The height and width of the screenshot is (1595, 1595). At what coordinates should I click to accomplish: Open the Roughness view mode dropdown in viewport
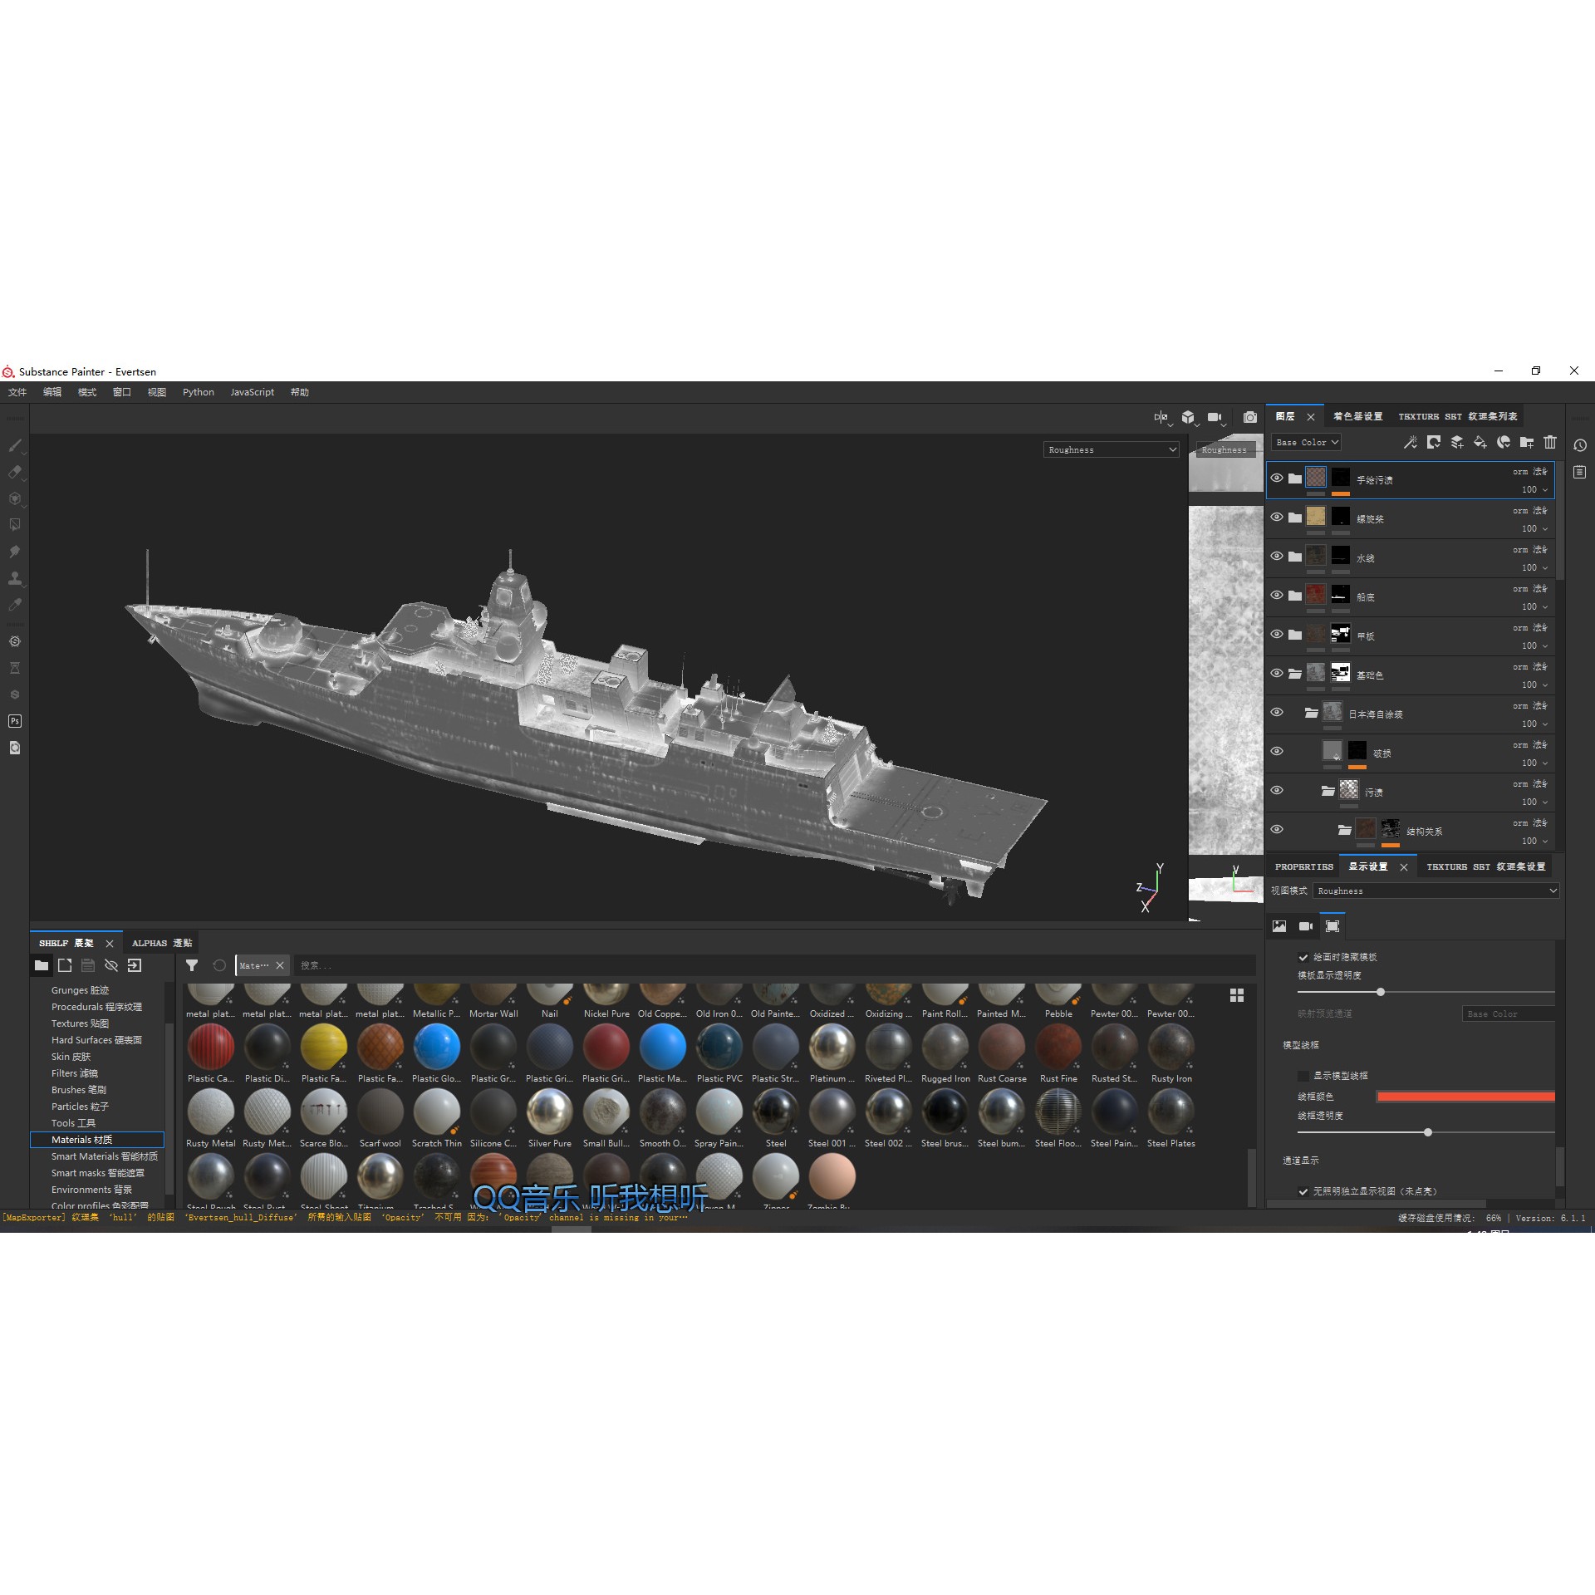[x=1112, y=449]
